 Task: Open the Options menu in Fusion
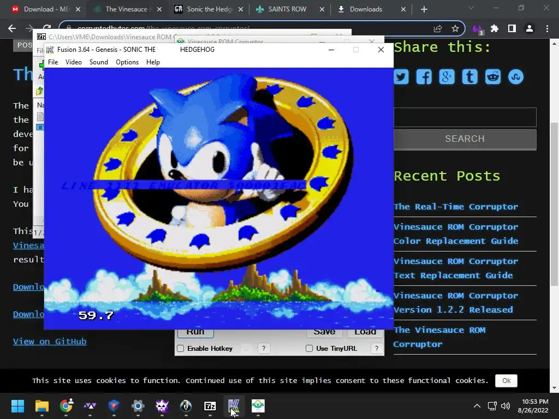click(127, 62)
